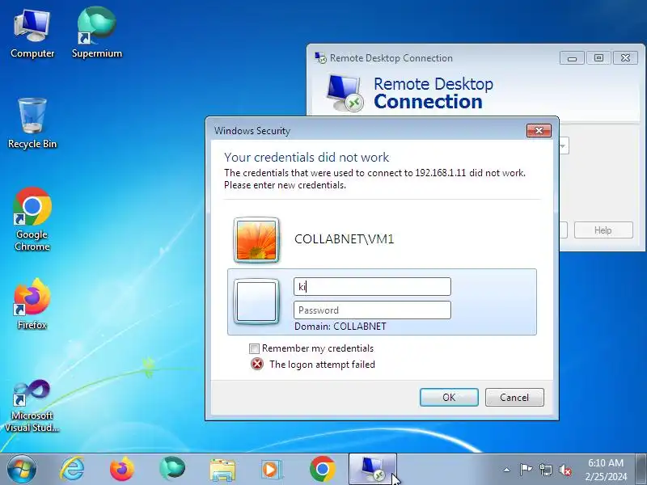
Task: Click the Show desktop strip
Action: tap(641, 470)
